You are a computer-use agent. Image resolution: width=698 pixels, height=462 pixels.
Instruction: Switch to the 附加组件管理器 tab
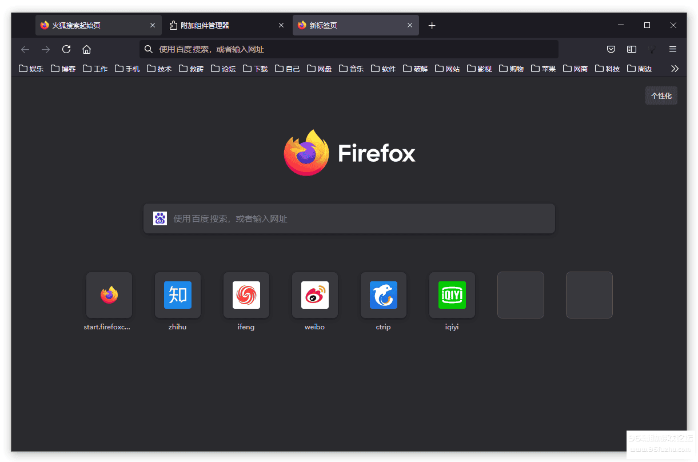[x=220, y=26]
